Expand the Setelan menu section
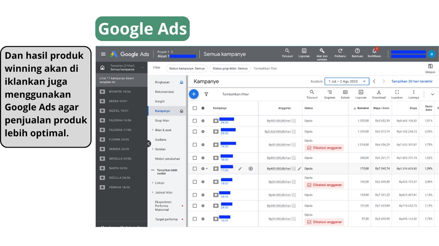Image resolution: width=439 pixels, height=246 pixels. (153, 149)
